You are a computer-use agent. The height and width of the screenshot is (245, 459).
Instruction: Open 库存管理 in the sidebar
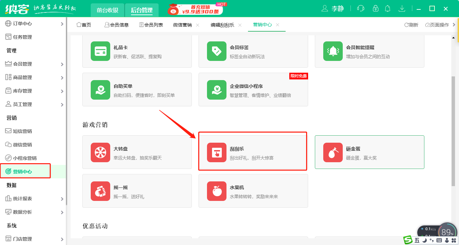pos(34,91)
